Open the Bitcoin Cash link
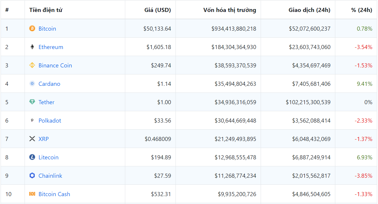This screenshot has height=204, width=378. 54,194
